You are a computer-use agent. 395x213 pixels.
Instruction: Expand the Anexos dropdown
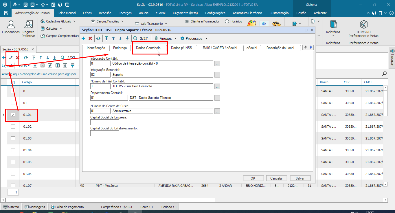[176, 38]
